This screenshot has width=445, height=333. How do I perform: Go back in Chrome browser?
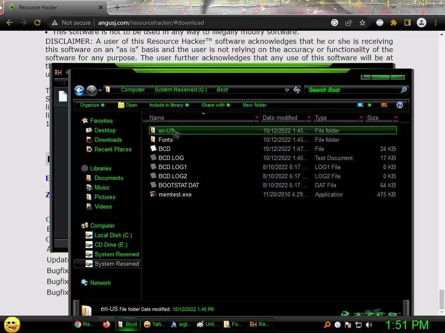click(10, 23)
